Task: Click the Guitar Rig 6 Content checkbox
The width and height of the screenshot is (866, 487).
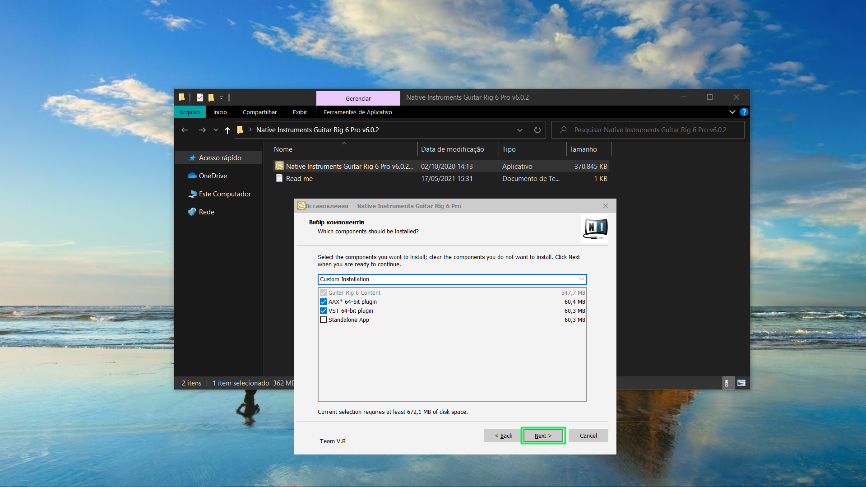Action: [x=323, y=293]
